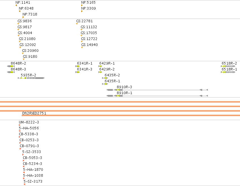
Task: Select the 5935R-2 text label
Action: (x=28, y=75)
